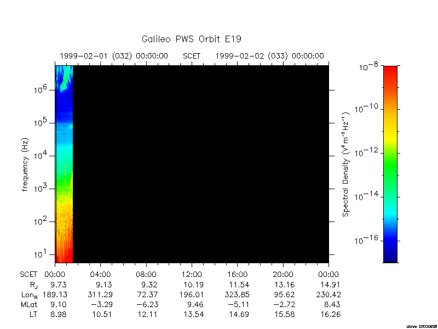
Task: Click the 10^3 frequency tick label
Action: (x=42, y=188)
